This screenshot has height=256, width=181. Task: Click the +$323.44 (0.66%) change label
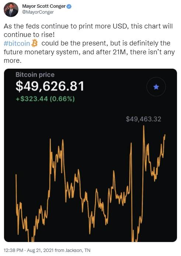(x=45, y=99)
